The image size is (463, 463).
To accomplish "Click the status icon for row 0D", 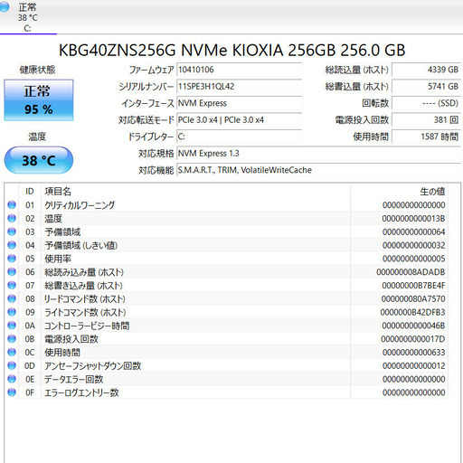I will (x=12, y=365).
